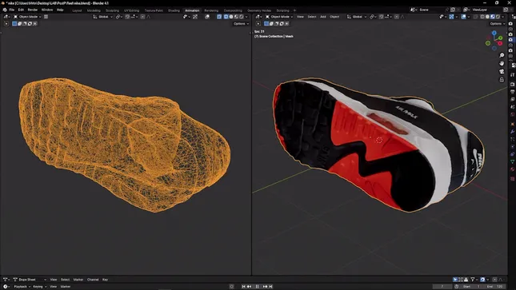Toggle overlays in left viewport
516x290 pixels.
[x=207, y=17]
